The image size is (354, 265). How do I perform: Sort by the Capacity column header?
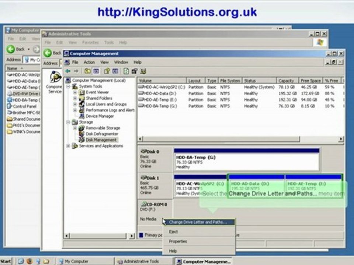click(287, 81)
